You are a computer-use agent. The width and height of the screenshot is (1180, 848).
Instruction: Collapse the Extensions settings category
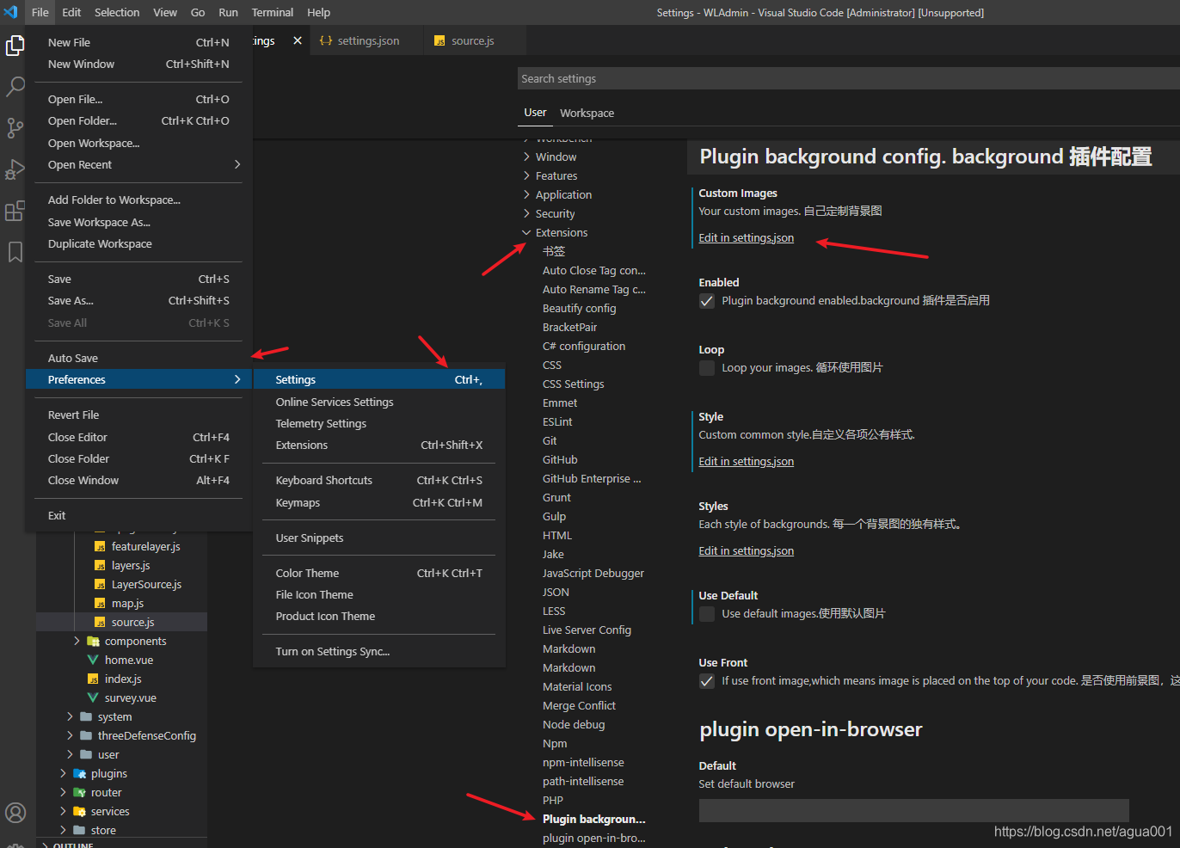click(x=526, y=232)
